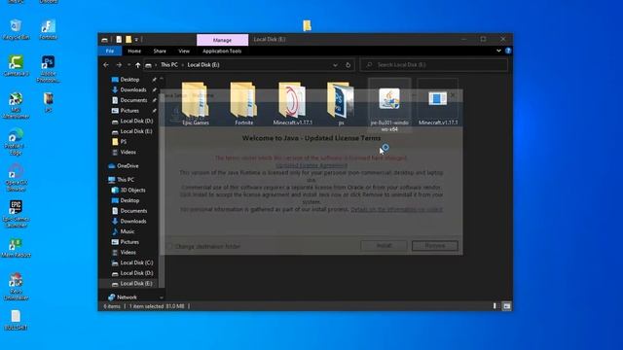623x350 pixels.
Task: Open the File menu
Action: tap(110, 51)
